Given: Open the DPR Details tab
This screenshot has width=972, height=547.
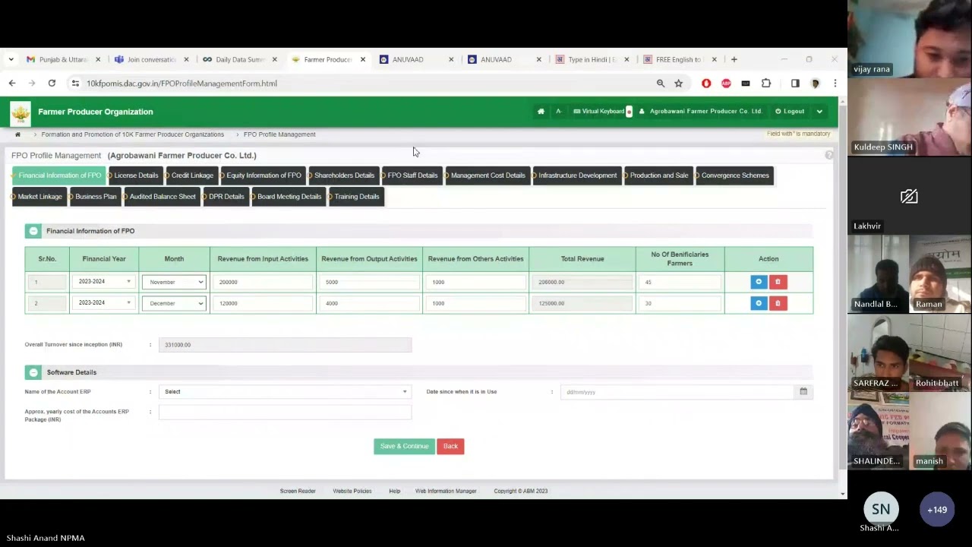Looking at the screenshot, I should [x=226, y=197].
